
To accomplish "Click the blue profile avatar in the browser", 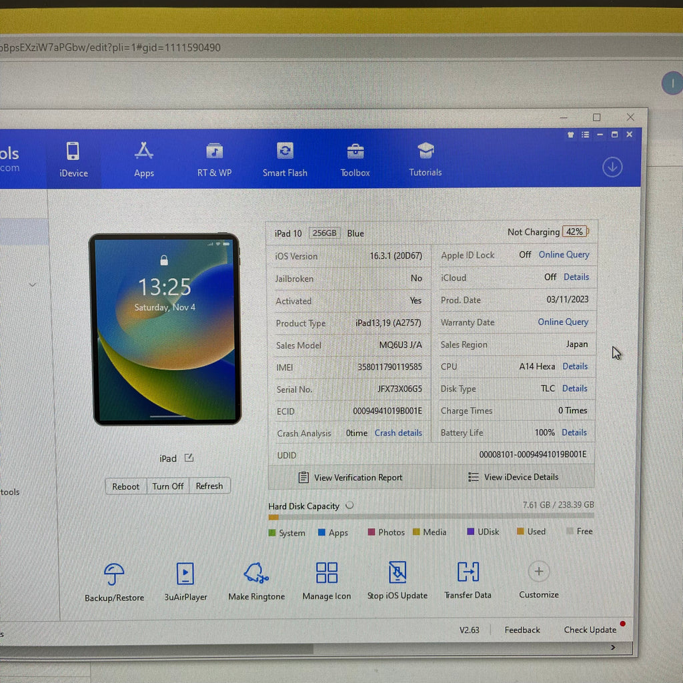I will point(672,83).
